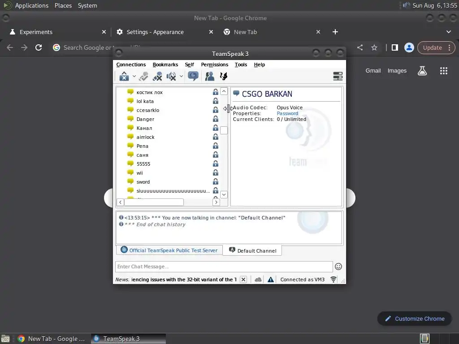Select the 'ccesarklo' channel
Viewport: 459px width, 344px height.
pos(148,110)
